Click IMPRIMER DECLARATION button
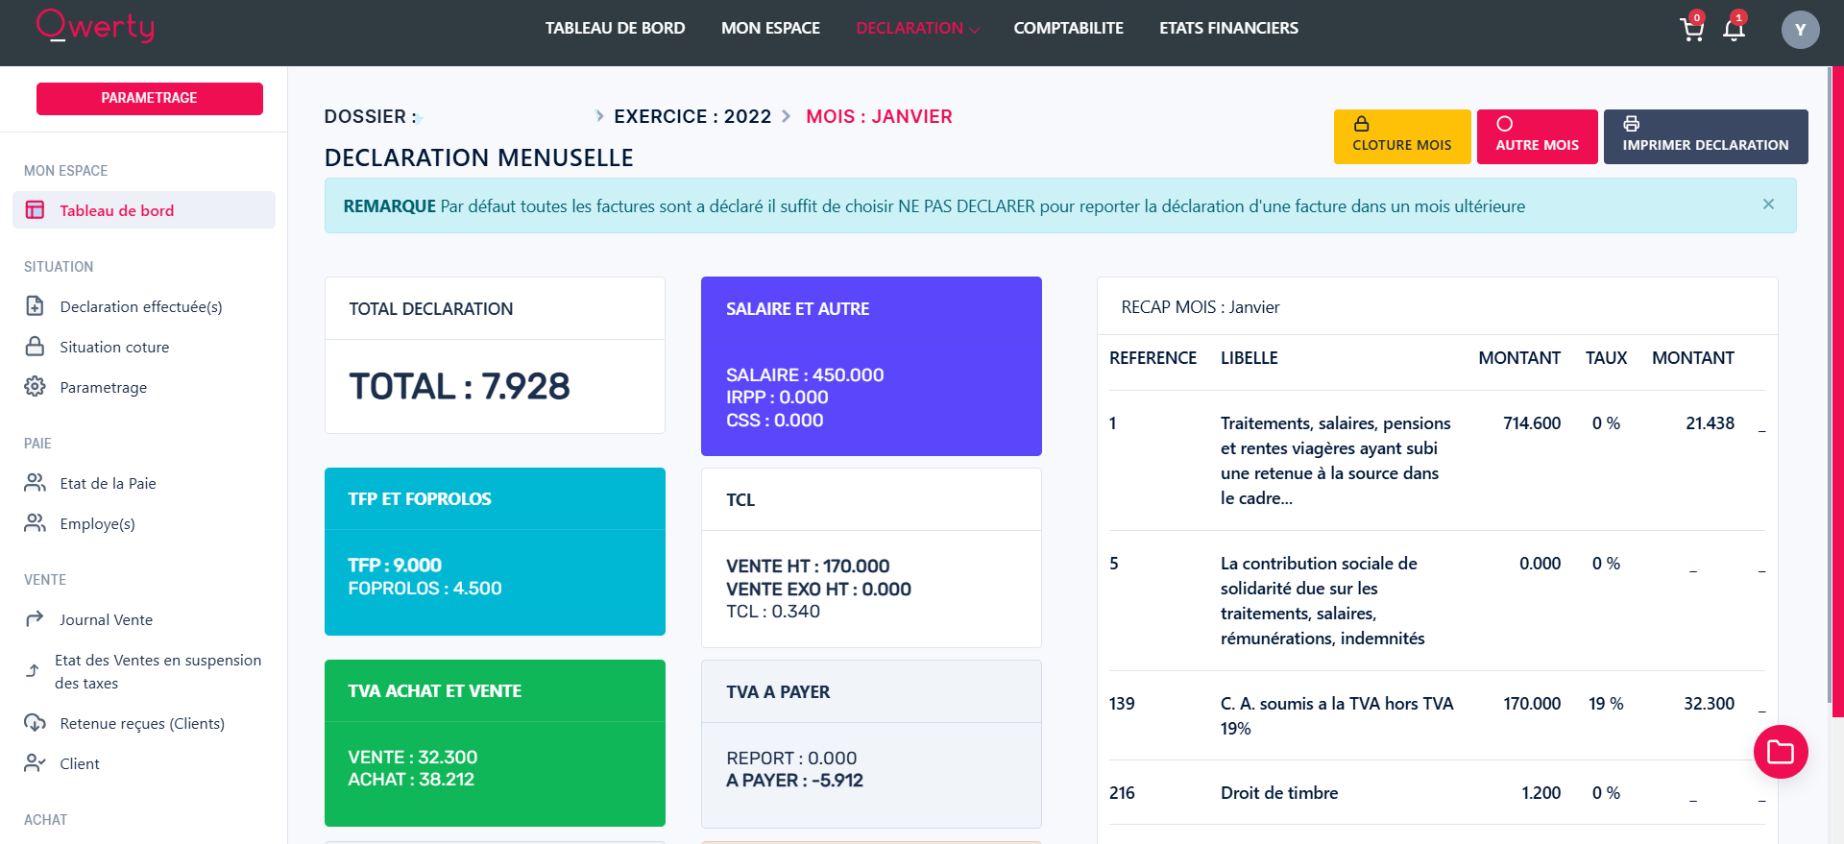 click(1706, 136)
